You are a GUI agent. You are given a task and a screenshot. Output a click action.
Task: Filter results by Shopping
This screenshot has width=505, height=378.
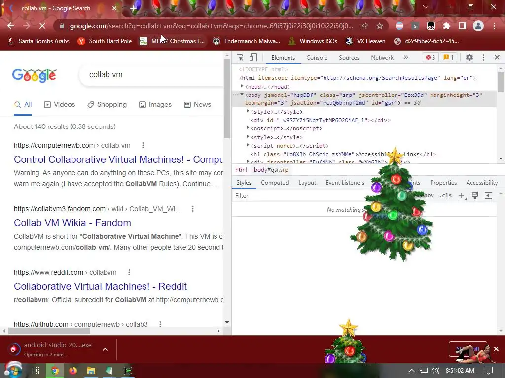point(107,105)
